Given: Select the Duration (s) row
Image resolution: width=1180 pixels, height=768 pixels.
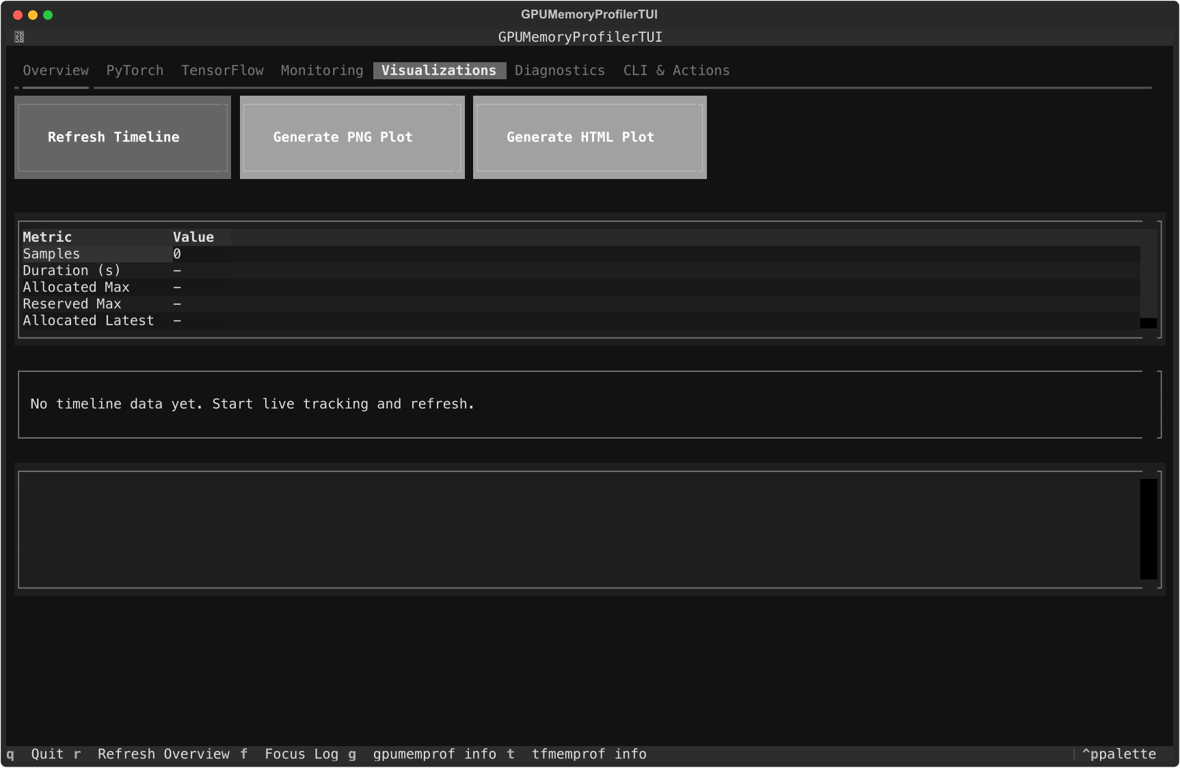Looking at the screenshot, I should 580,271.
